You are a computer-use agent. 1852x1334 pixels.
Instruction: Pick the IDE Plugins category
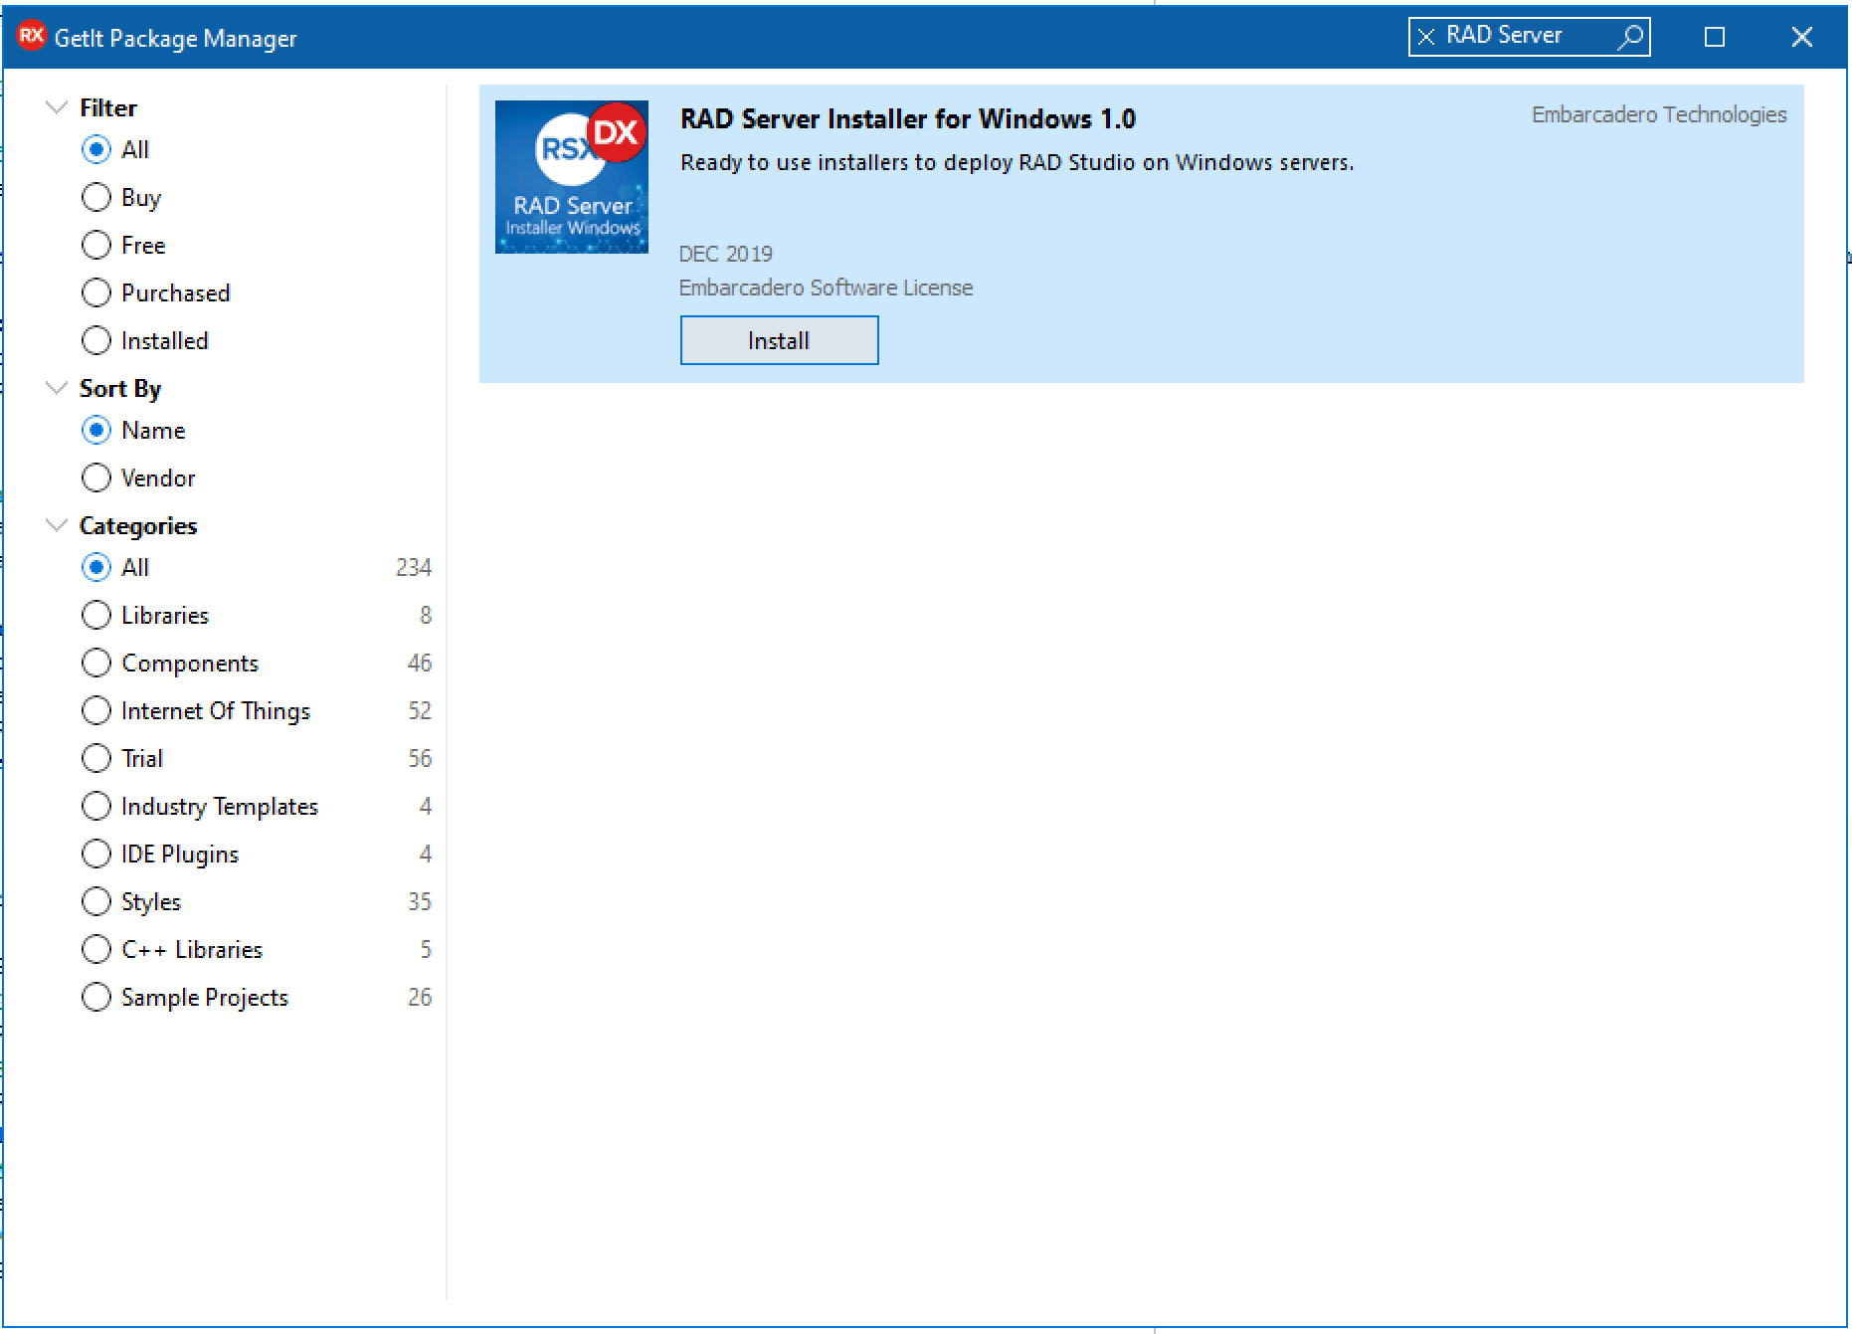tap(160, 855)
